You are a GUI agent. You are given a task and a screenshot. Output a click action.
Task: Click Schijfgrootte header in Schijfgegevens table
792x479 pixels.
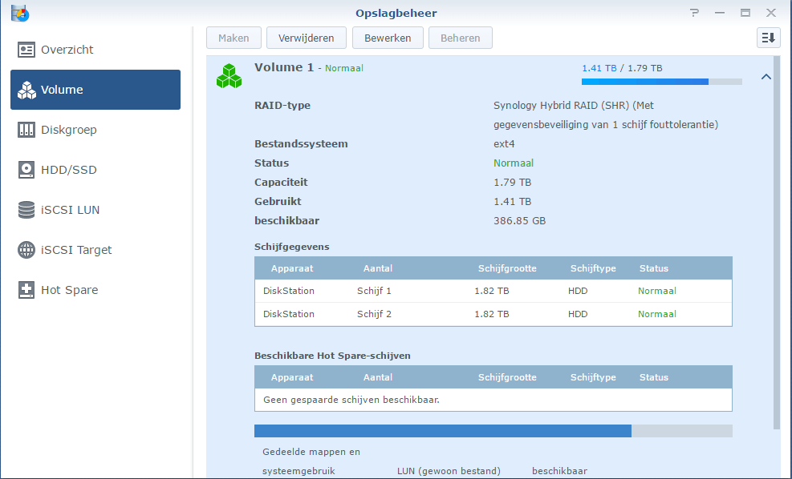coord(507,268)
